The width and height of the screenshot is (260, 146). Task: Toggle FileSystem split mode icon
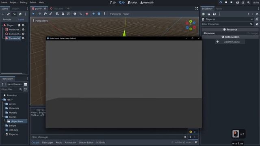click(x=26, y=84)
